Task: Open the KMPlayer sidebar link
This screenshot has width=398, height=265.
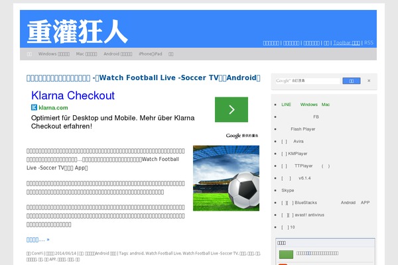Action: [x=294, y=154]
